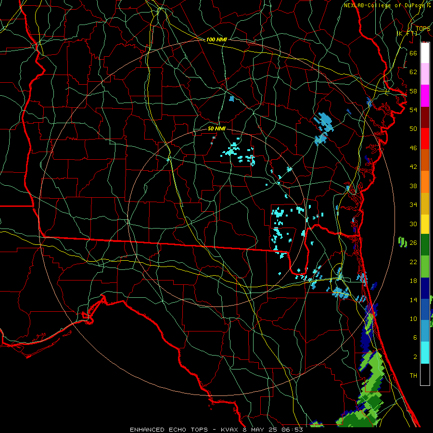The height and width of the screenshot is (433, 433).
Task: Click legend value '30'
Action: (x=413, y=224)
